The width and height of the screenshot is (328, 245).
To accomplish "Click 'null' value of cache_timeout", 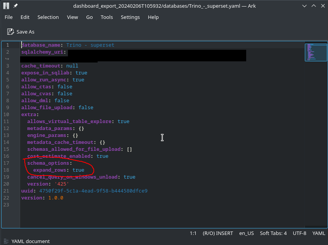I will click(x=72, y=66).
